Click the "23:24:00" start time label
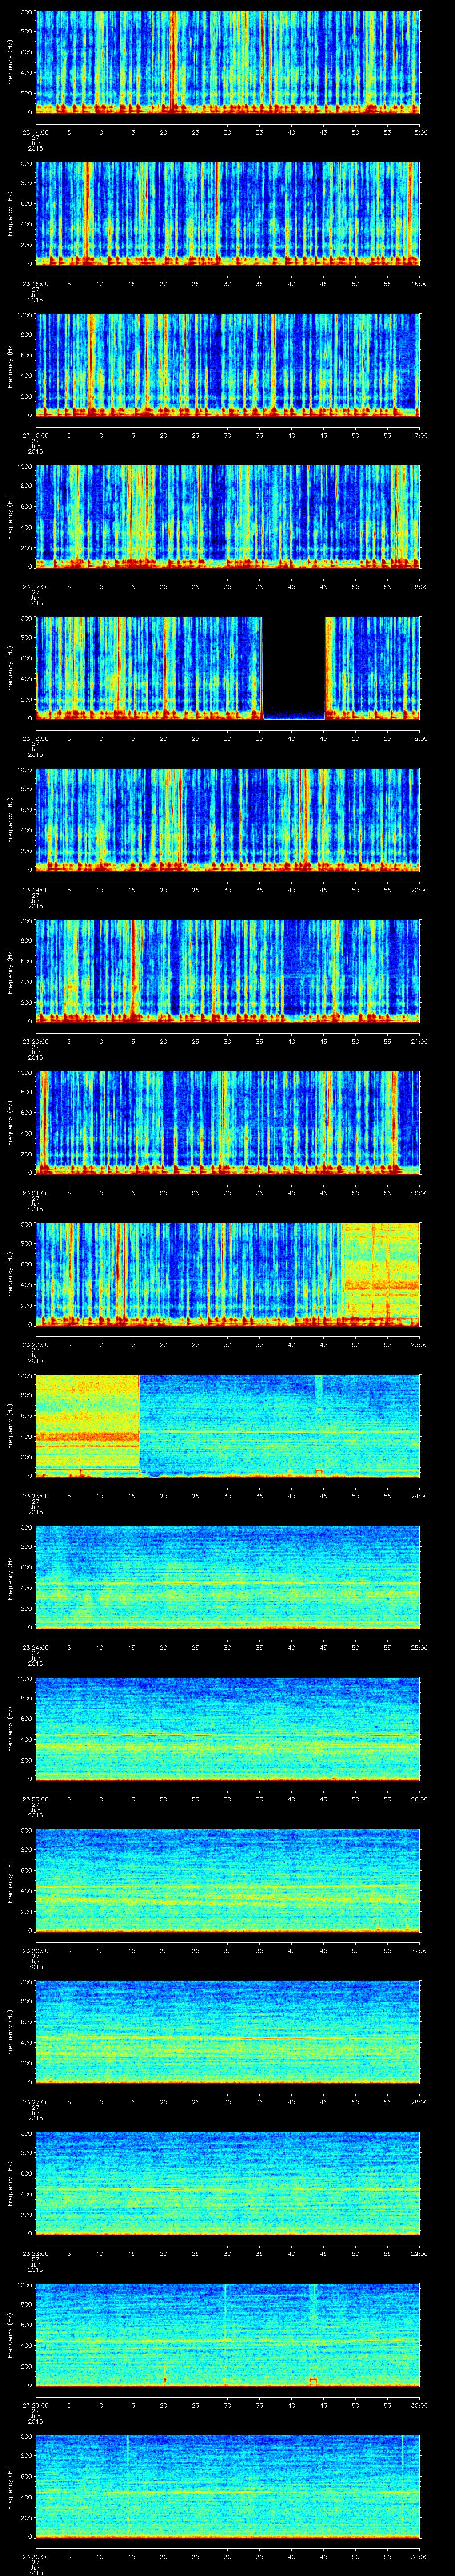Screen dimensions: 455x2576 coord(35,1649)
